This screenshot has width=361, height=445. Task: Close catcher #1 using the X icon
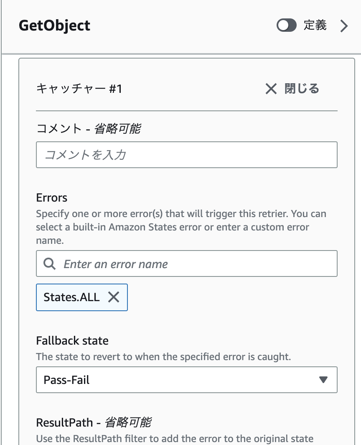(x=271, y=89)
